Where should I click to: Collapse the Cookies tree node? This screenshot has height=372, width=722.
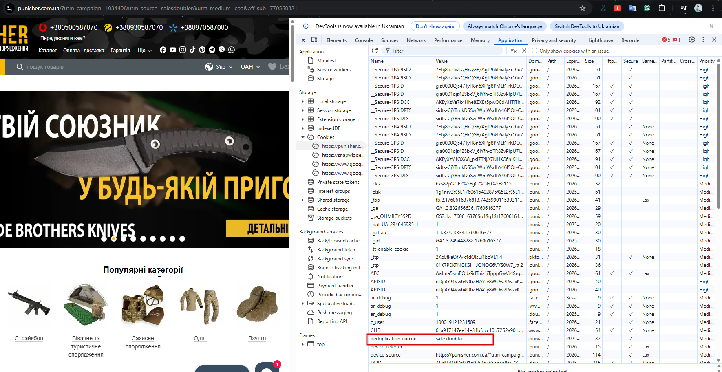pos(302,137)
